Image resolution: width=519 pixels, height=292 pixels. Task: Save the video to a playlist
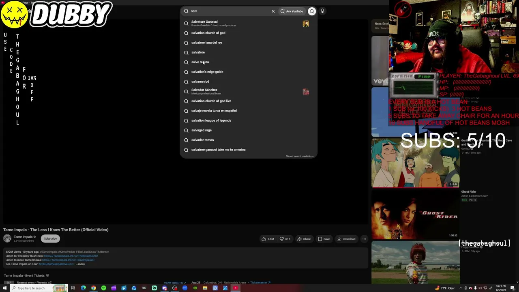324,239
